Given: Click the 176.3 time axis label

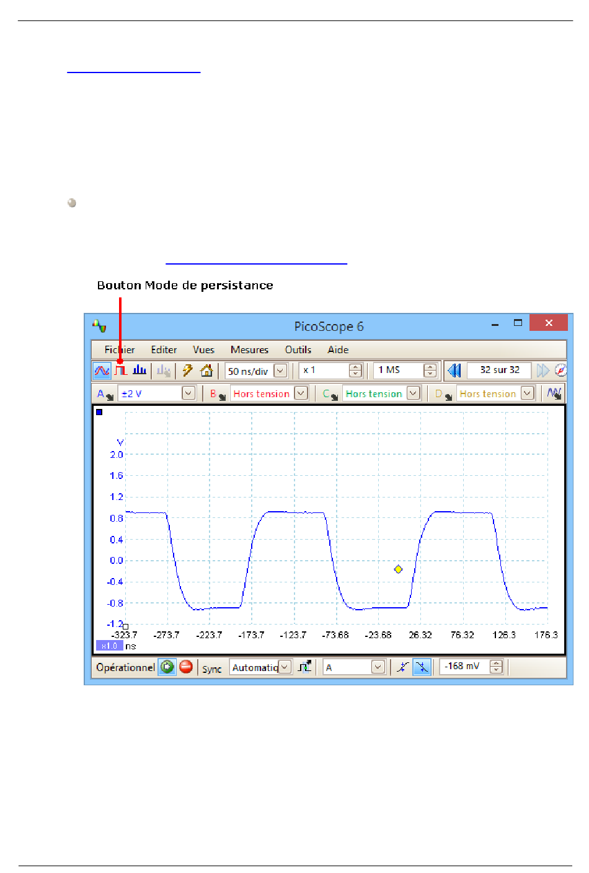Looking at the screenshot, I should click(546, 635).
